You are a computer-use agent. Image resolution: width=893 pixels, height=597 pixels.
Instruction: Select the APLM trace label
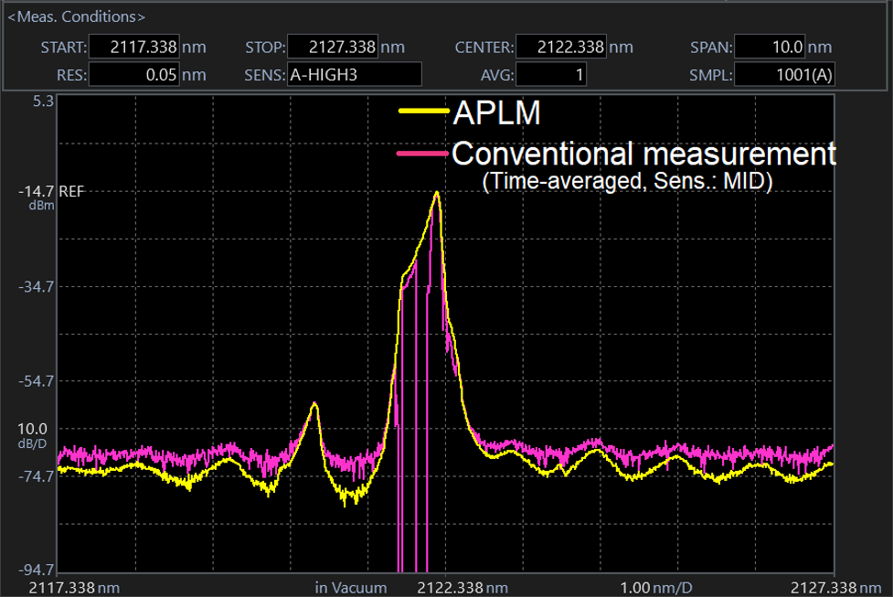pos(497,112)
